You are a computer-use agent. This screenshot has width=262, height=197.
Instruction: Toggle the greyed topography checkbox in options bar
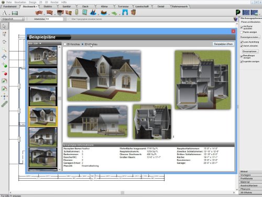click(70, 19)
